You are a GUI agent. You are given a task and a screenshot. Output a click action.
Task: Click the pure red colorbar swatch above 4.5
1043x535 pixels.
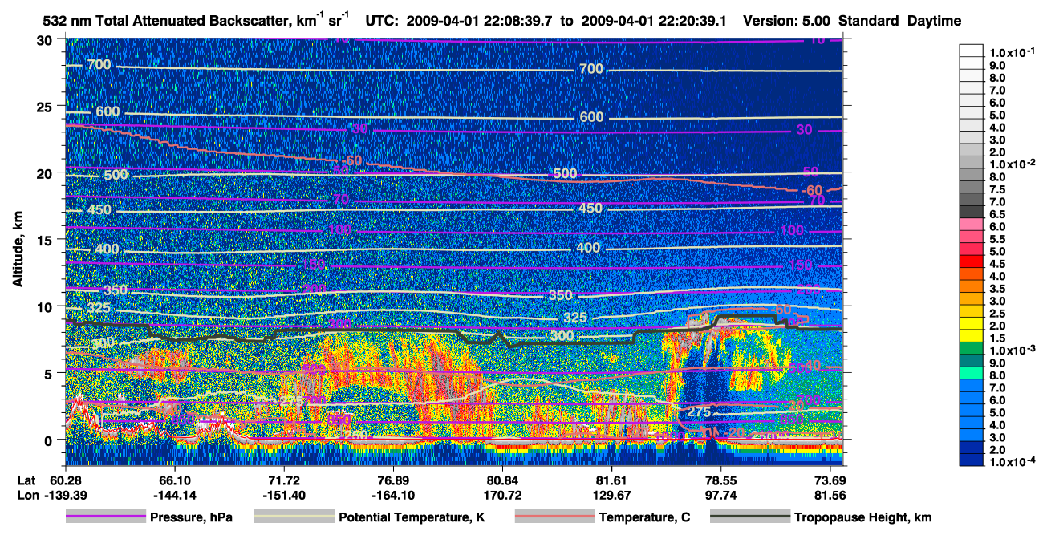click(972, 261)
